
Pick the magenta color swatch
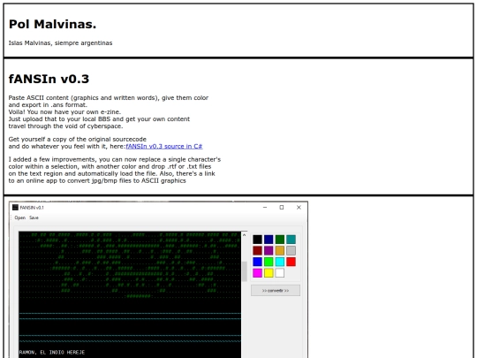click(257, 273)
